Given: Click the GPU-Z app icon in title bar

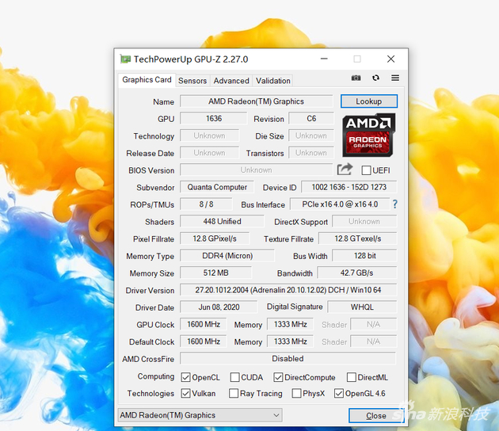Looking at the screenshot, I should (125, 59).
